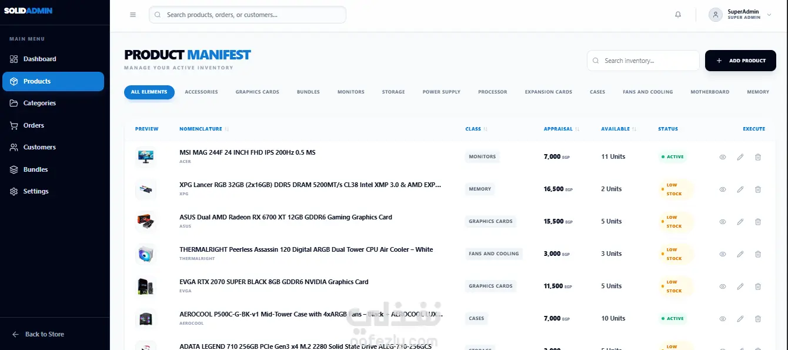Delete the Aerocool P500C case trash icon

758,319
